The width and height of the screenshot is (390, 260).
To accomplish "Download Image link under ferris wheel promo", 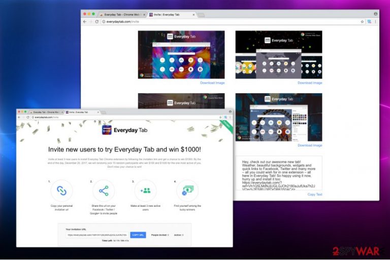I will (x=310, y=145).
